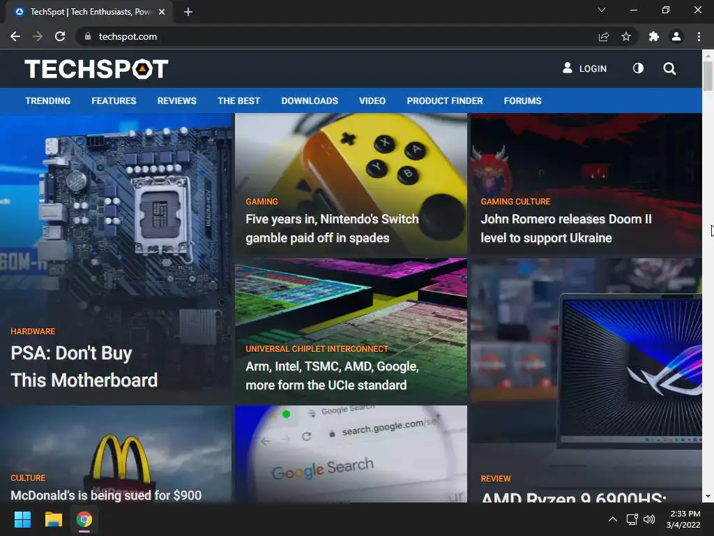Go back with the browser back arrow
The height and width of the screenshot is (536, 714).
15,36
